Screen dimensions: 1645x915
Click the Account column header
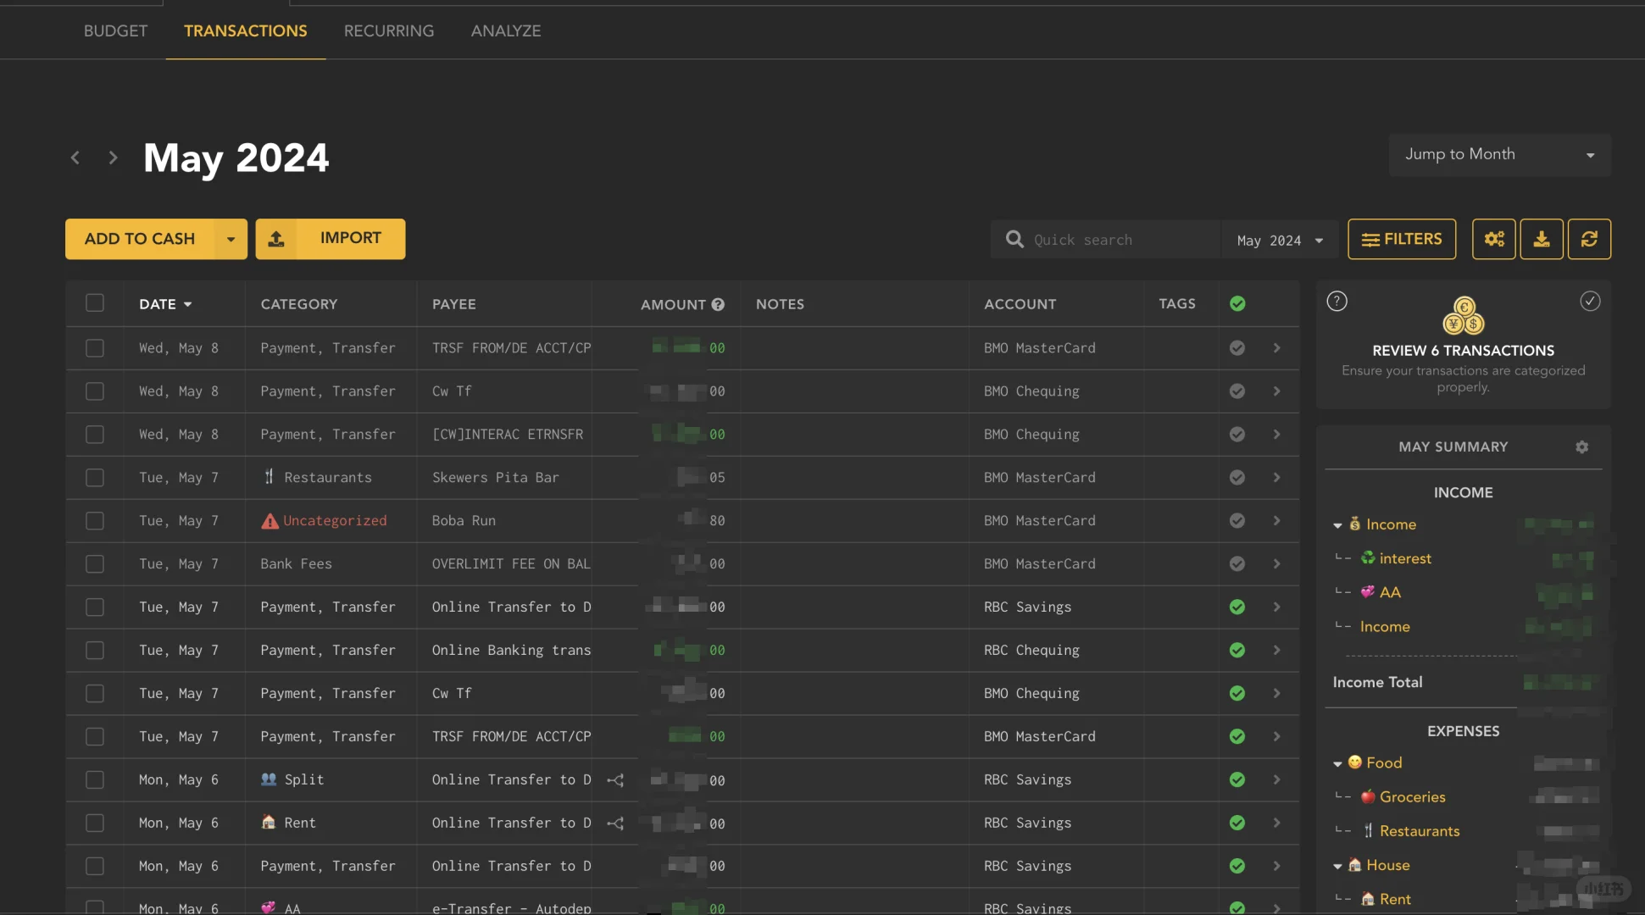click(x=1020, y=304)
